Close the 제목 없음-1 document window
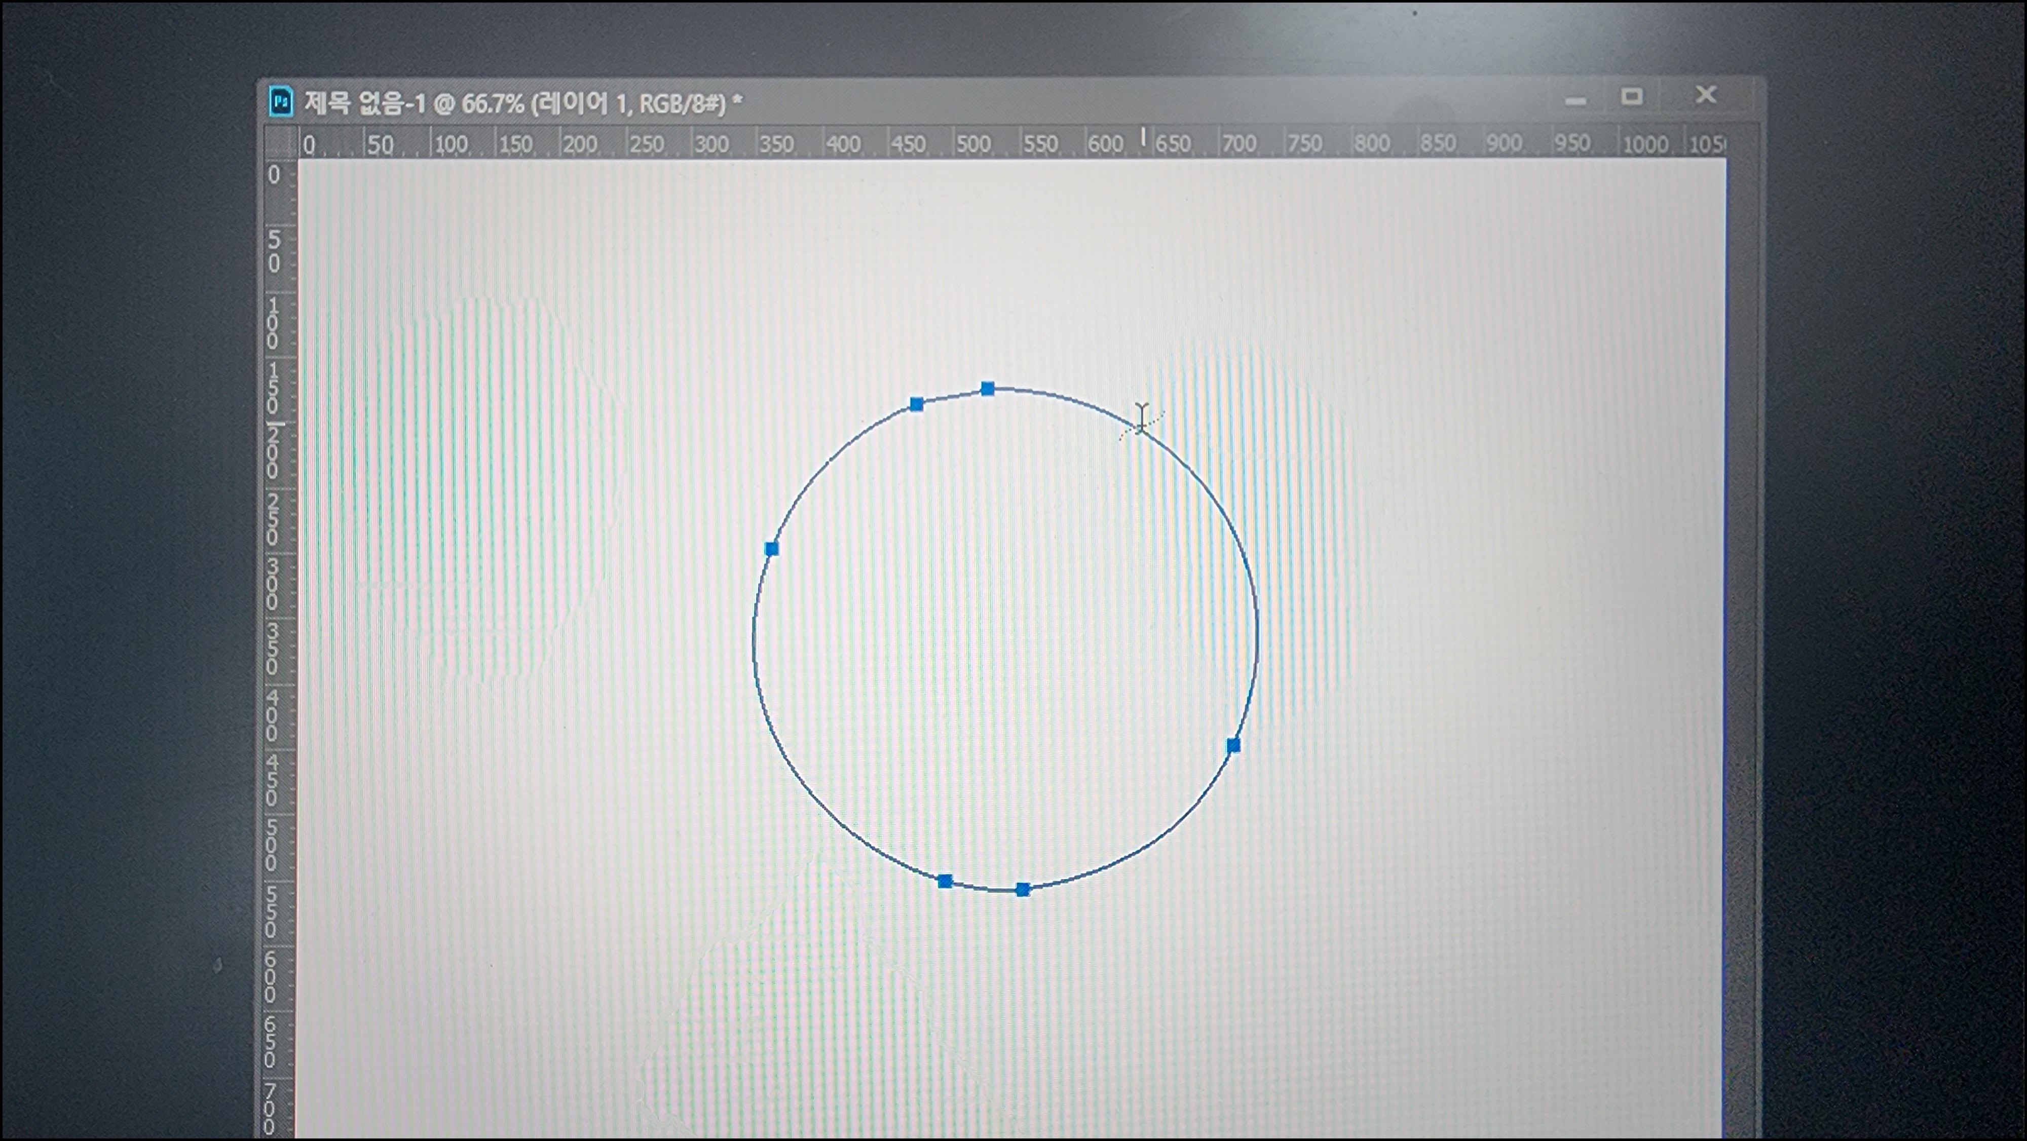2027x1141 pixels. click(1706, 95)
